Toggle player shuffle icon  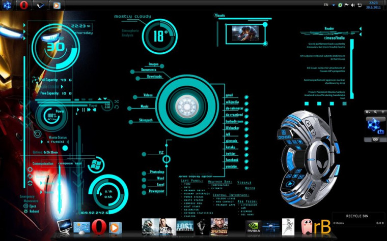[117, 101]
